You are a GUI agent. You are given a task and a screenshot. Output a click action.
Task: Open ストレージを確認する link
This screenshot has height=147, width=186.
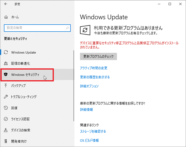tap(93, 131)
